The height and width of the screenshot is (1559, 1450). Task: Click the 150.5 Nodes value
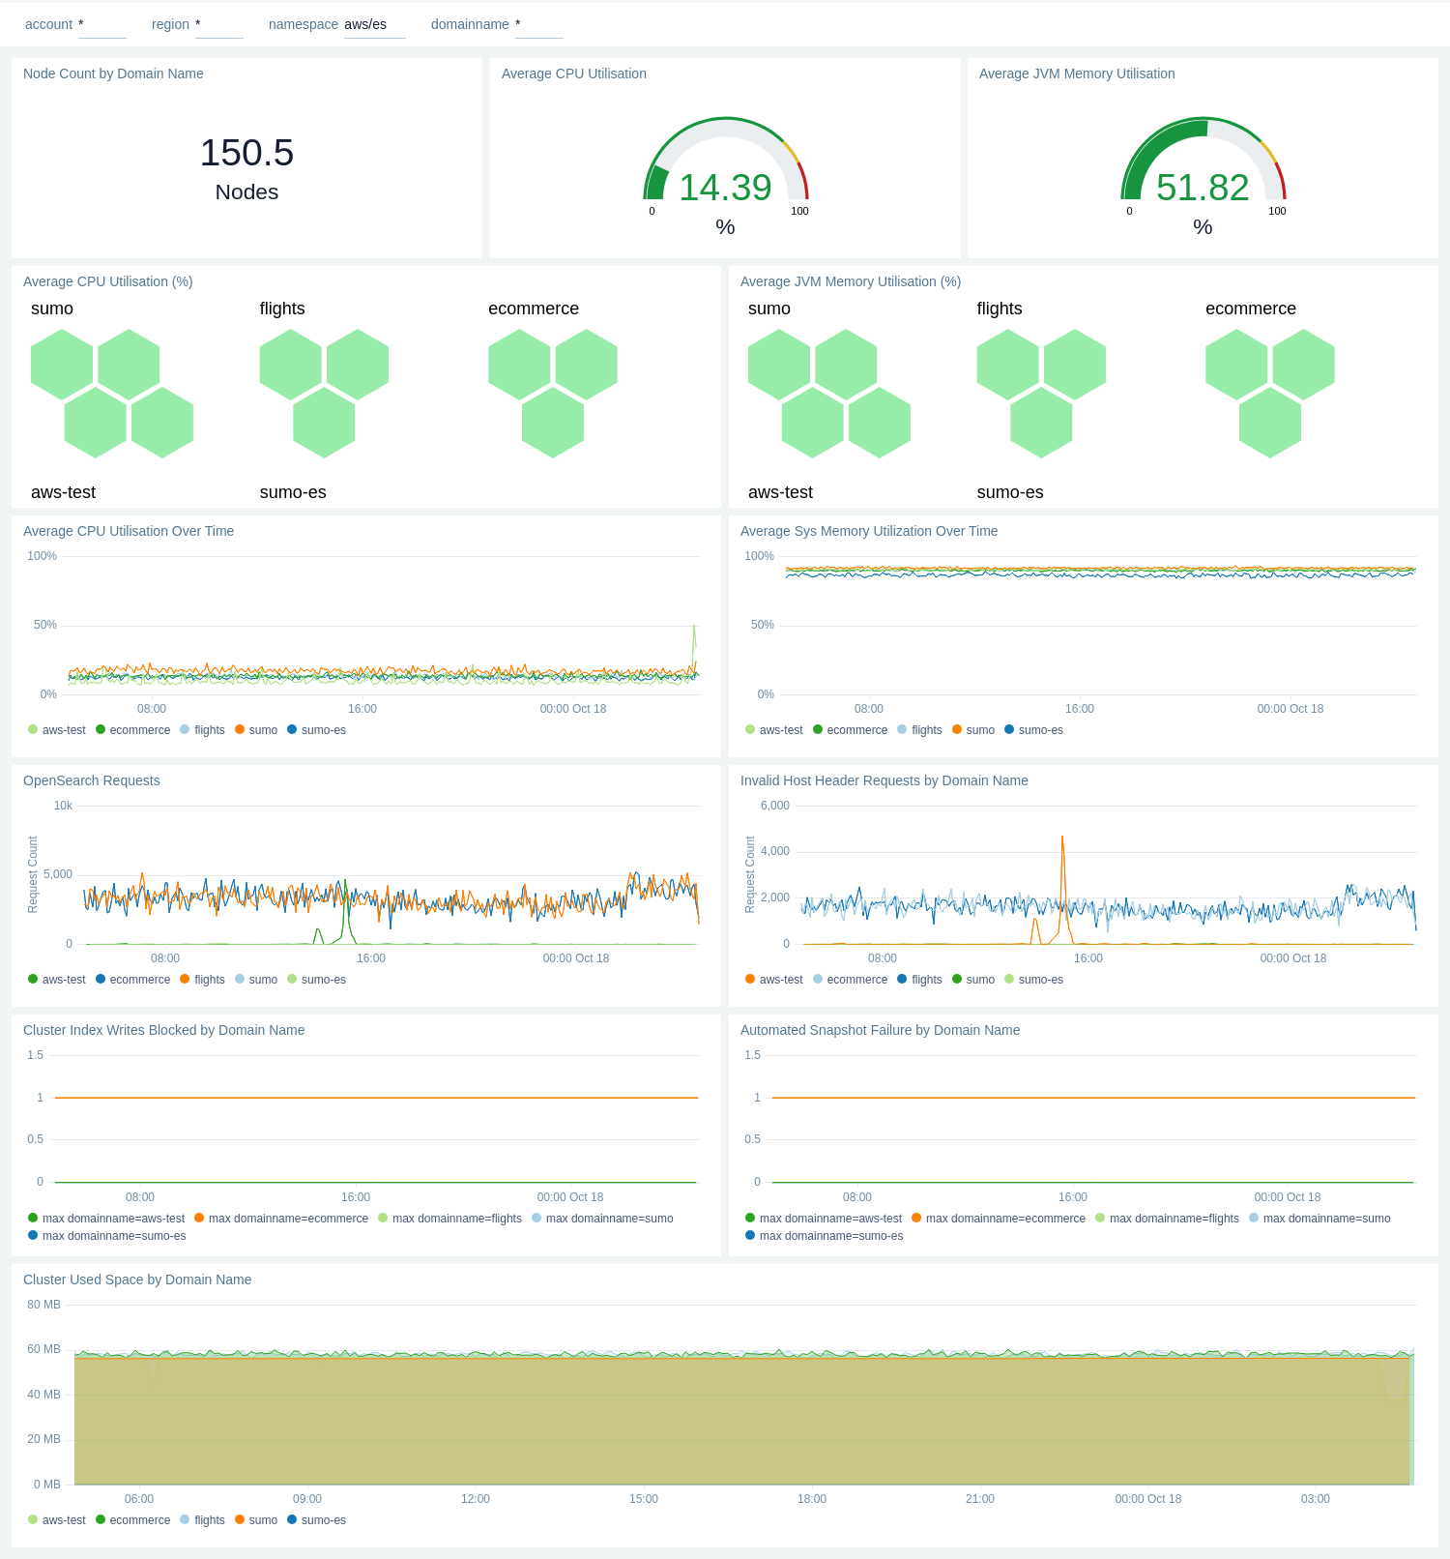pos(246,167)
